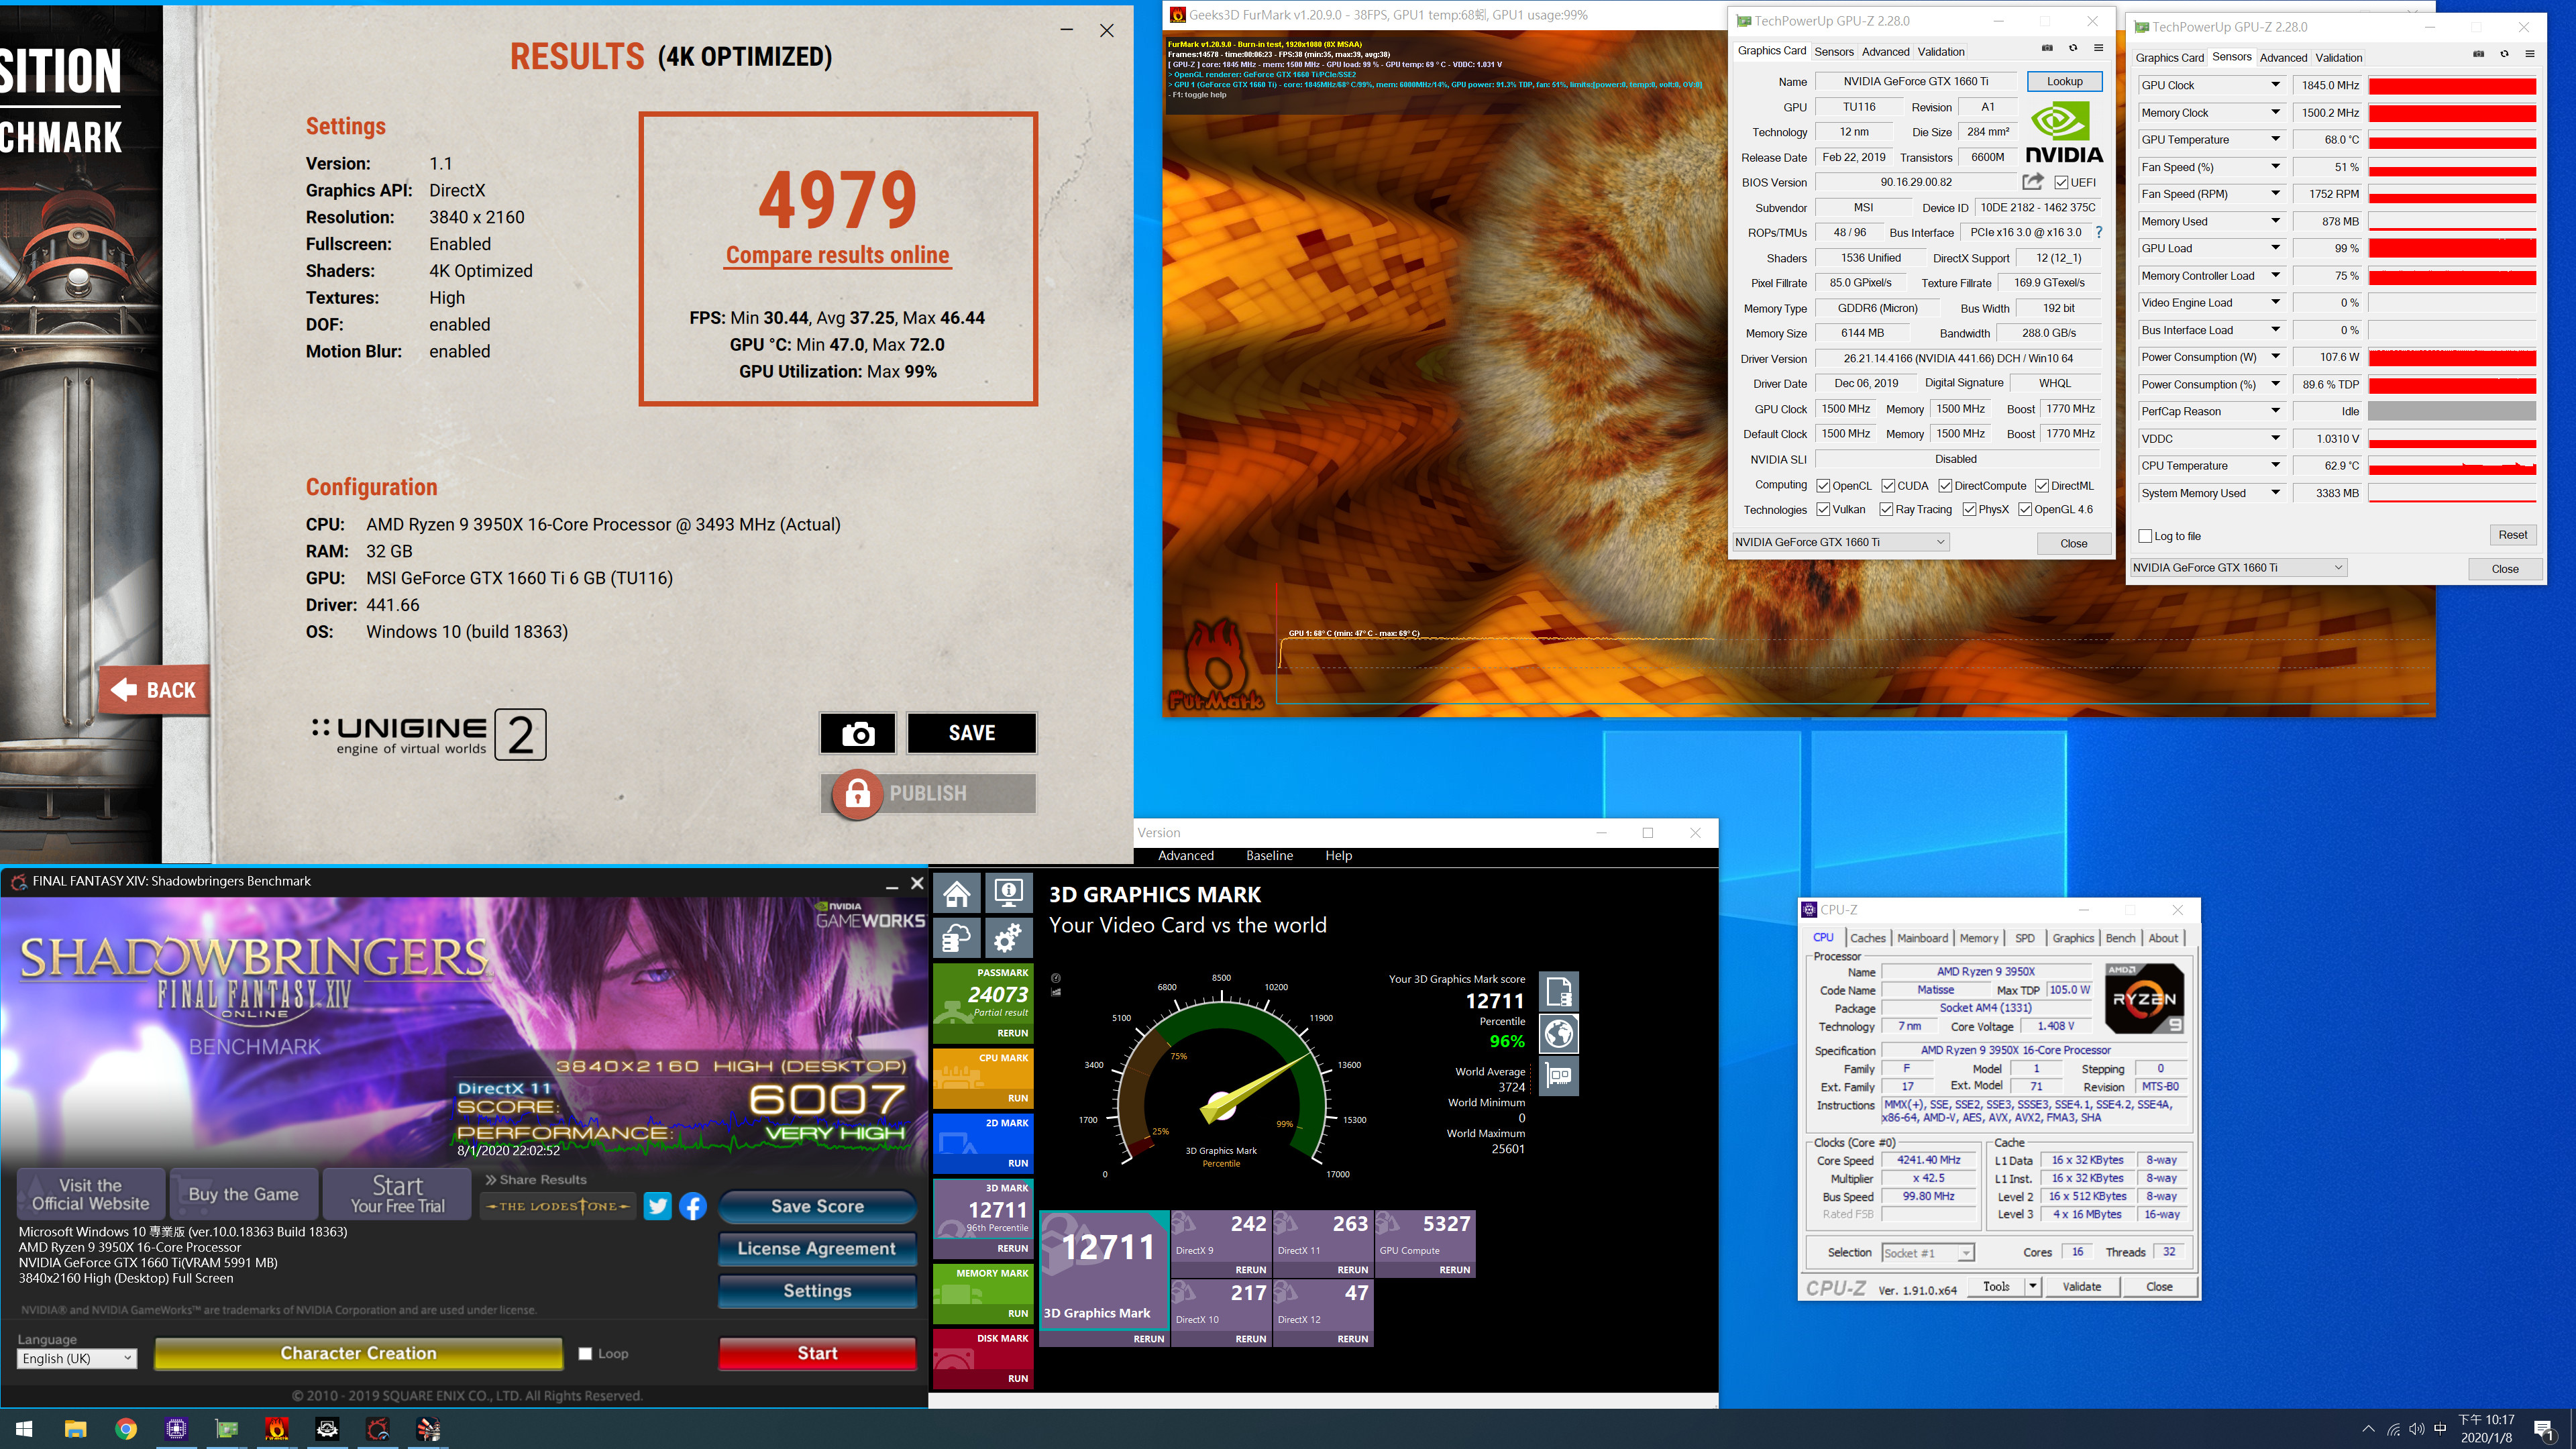Open File Explorer from the taskbar

75,1429
